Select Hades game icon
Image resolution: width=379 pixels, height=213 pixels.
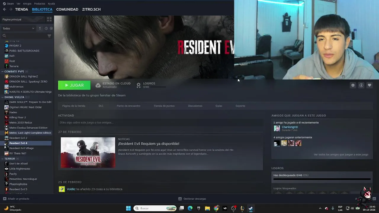coord(7,112)
